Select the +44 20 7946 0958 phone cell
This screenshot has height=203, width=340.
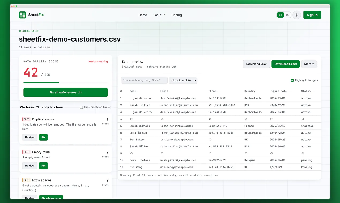(x=221, y=167)
